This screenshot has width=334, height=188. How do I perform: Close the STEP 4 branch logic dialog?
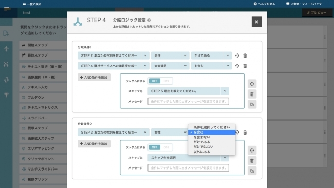(x=257, y=22)
